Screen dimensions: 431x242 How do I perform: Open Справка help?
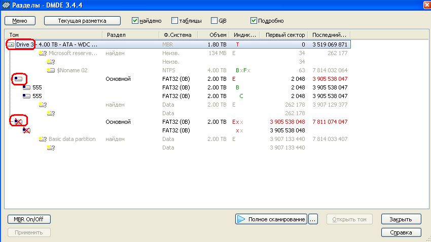401,232
